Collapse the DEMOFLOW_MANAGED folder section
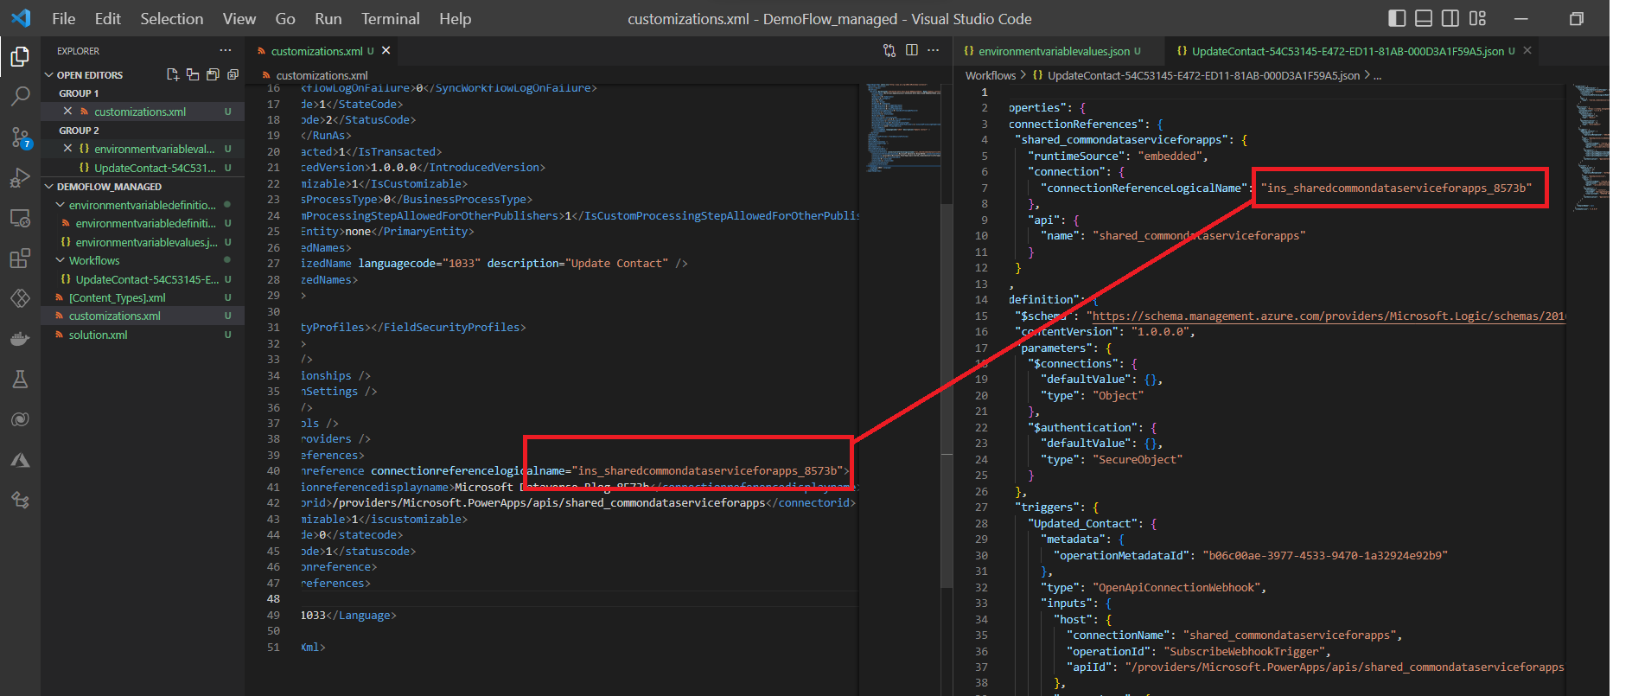 (103, 187)
